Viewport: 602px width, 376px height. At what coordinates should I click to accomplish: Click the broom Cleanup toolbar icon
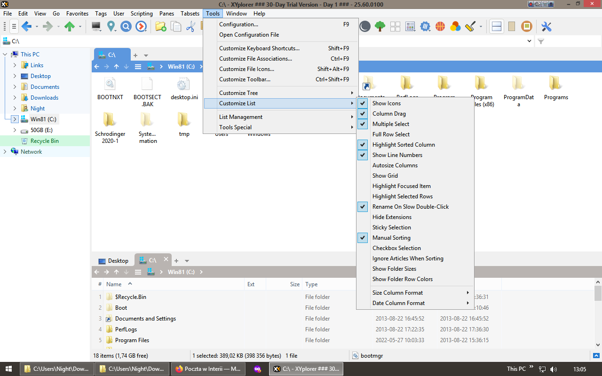click(x=468, y=26)
